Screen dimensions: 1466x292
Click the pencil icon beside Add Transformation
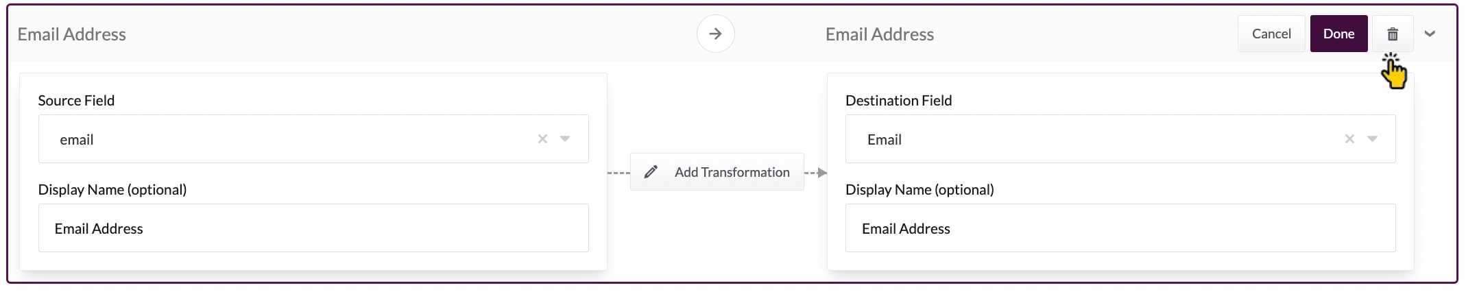tap(651, 172)
